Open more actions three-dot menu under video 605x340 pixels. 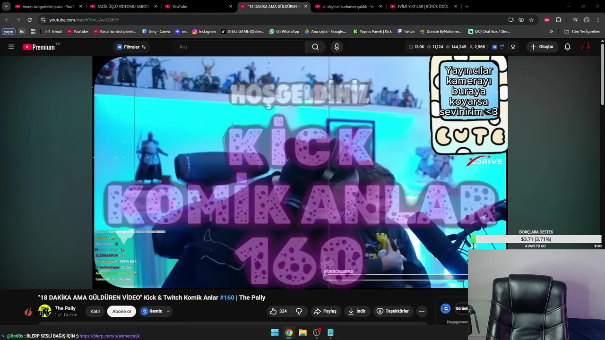pos(422,311)
